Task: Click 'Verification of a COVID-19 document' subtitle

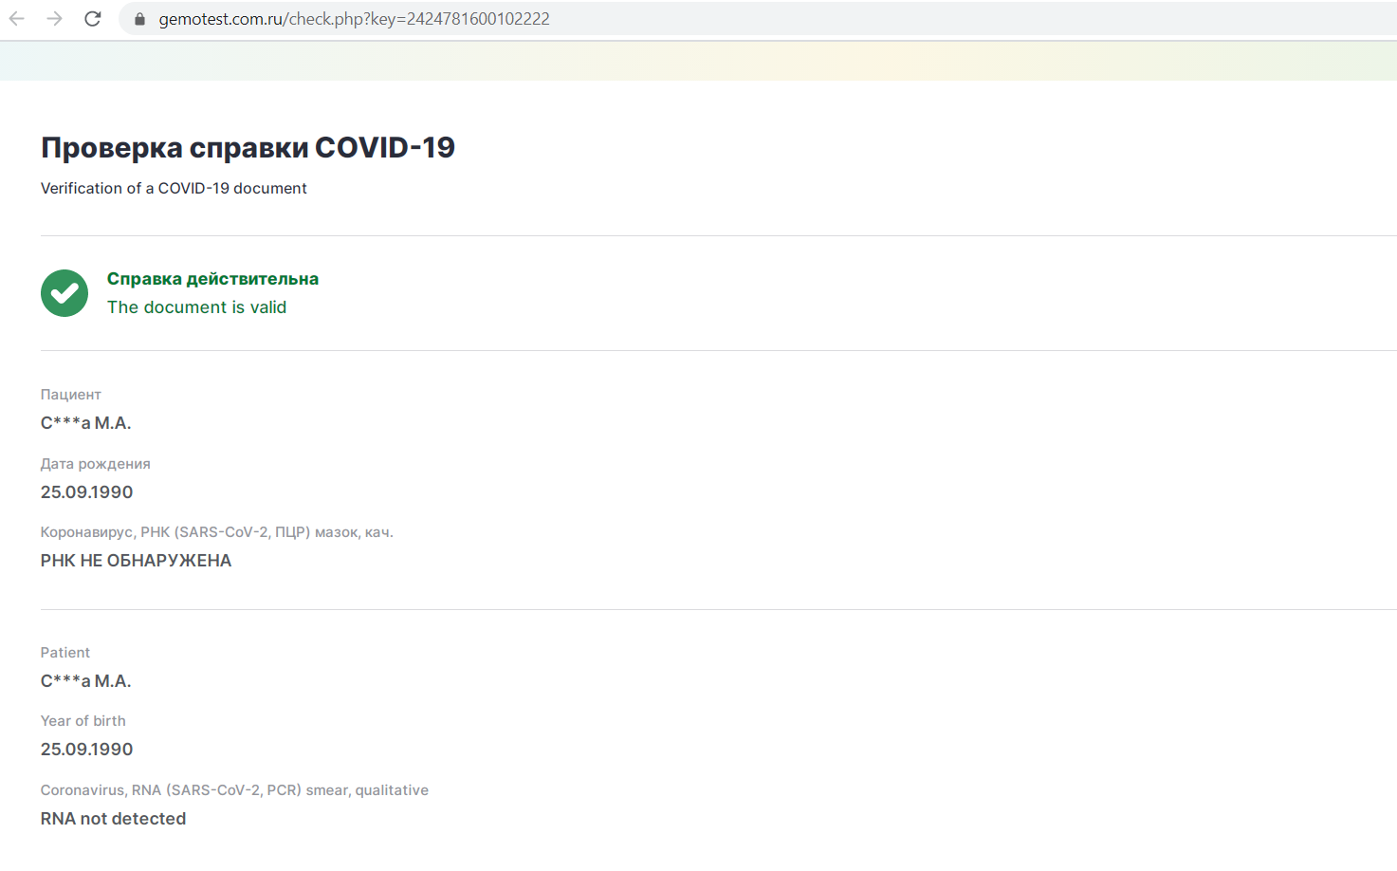Action: [x=174, y=188]
